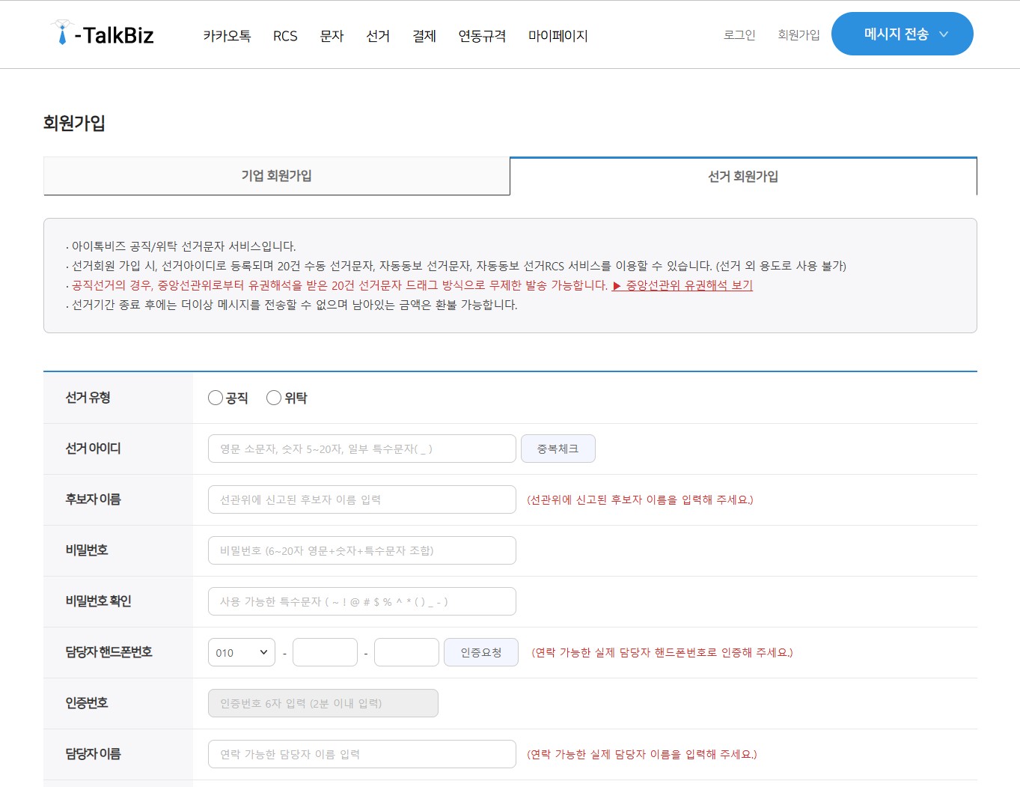
Task: Expand the 메시지 전송 dropdown arrow
Action: point(944,34)
